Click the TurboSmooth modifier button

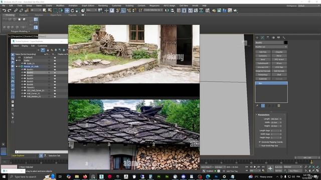tap(263, 63)
